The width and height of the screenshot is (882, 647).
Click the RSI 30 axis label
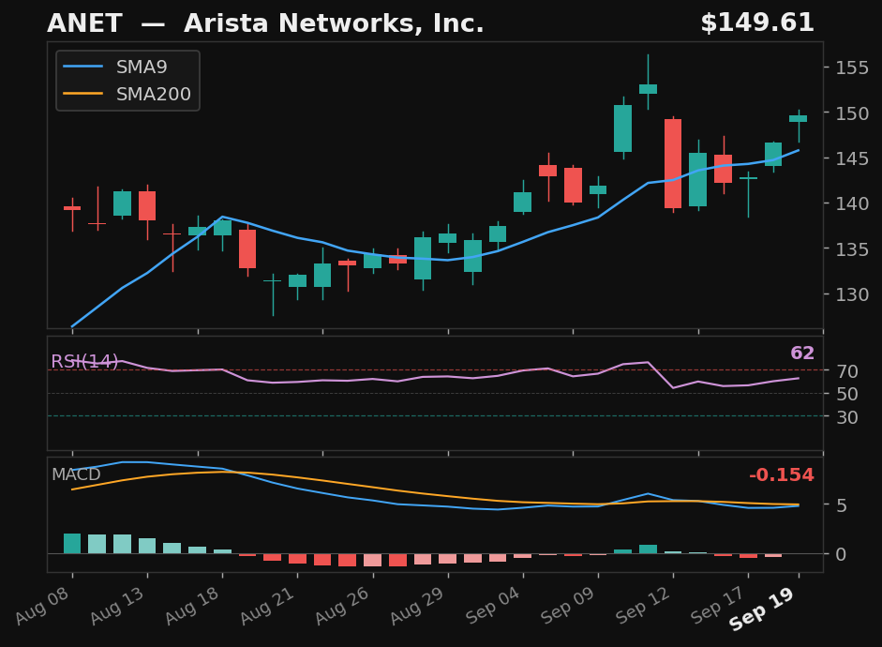[x=847, y=417]
